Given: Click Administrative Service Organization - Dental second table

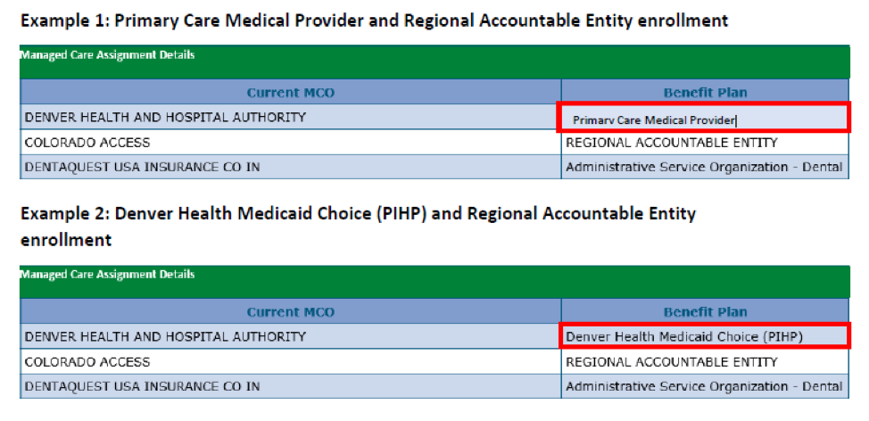Looking at the screenshot, I should click(704, 386).
